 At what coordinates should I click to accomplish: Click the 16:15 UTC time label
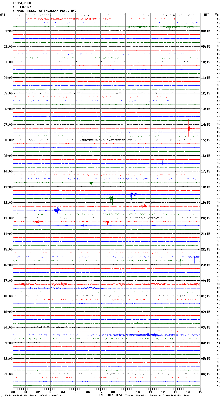coord(206,156)
